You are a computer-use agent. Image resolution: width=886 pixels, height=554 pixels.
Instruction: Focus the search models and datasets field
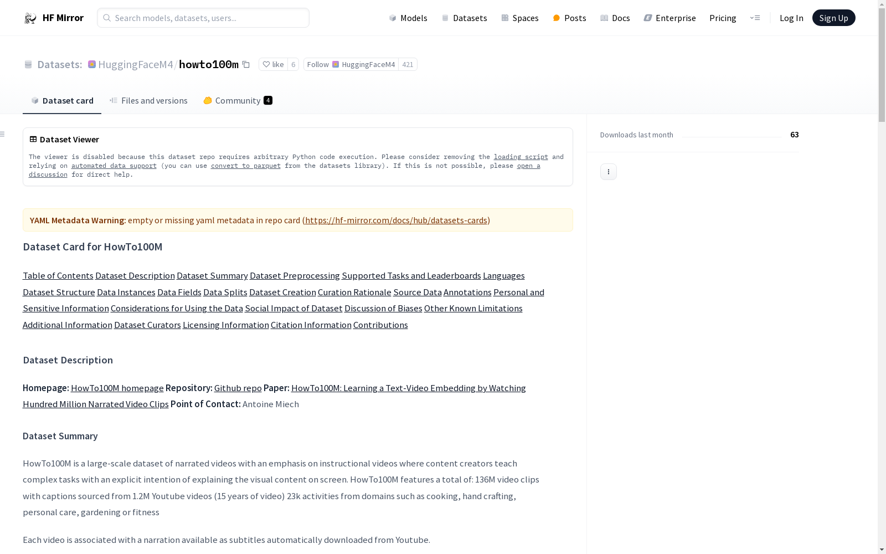tap(203, 18)
